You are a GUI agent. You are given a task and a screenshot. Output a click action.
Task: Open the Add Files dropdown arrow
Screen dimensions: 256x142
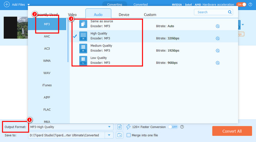tap(29, 5)
